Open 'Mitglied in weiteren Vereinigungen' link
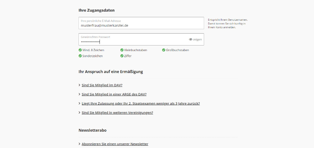This screenshot has width=314, height=148. coord(117,113)
